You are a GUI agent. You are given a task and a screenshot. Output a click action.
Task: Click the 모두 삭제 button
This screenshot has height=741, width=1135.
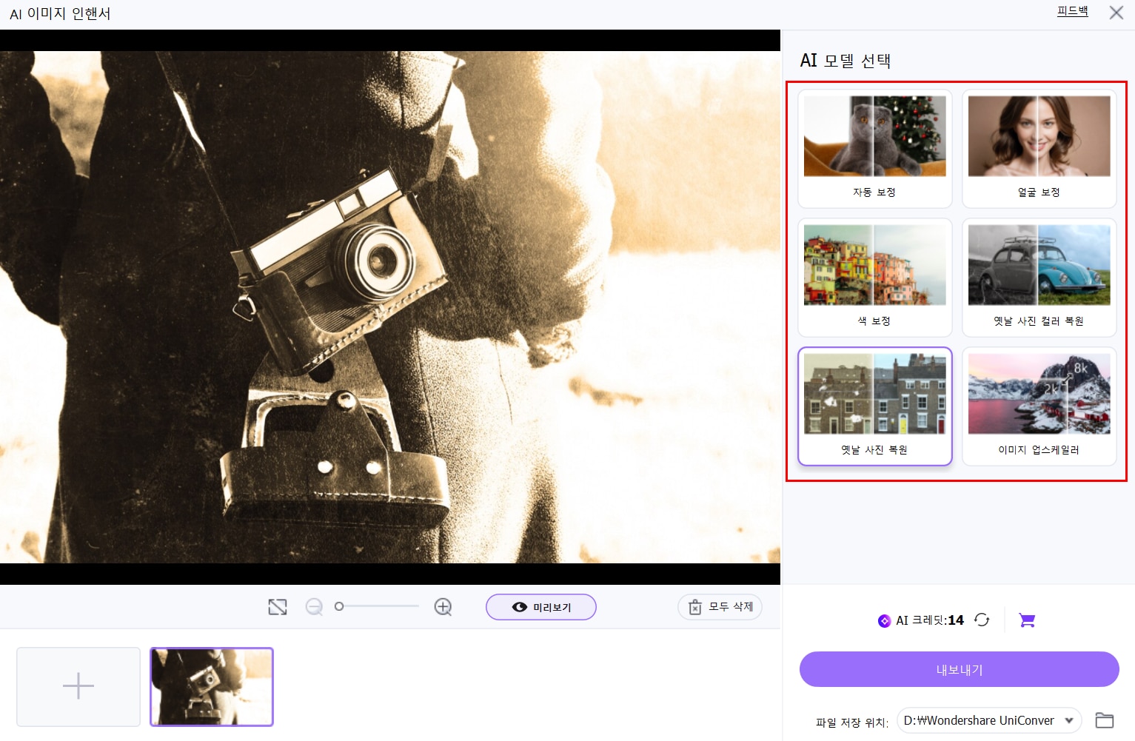(x=720, y=607)
